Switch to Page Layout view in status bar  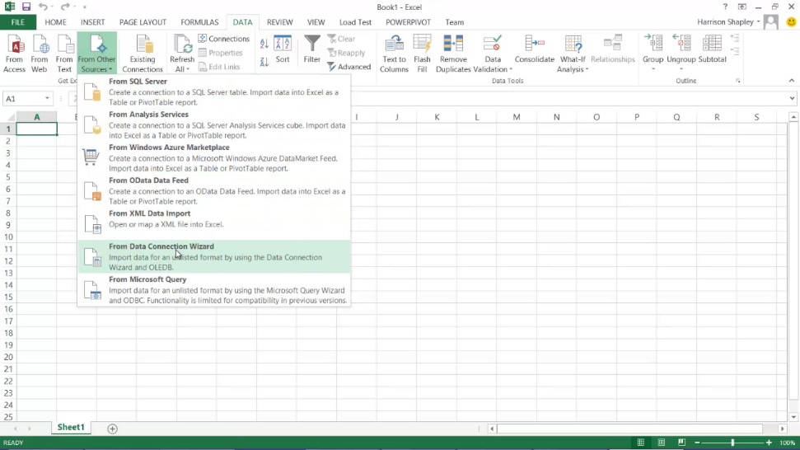661,443
